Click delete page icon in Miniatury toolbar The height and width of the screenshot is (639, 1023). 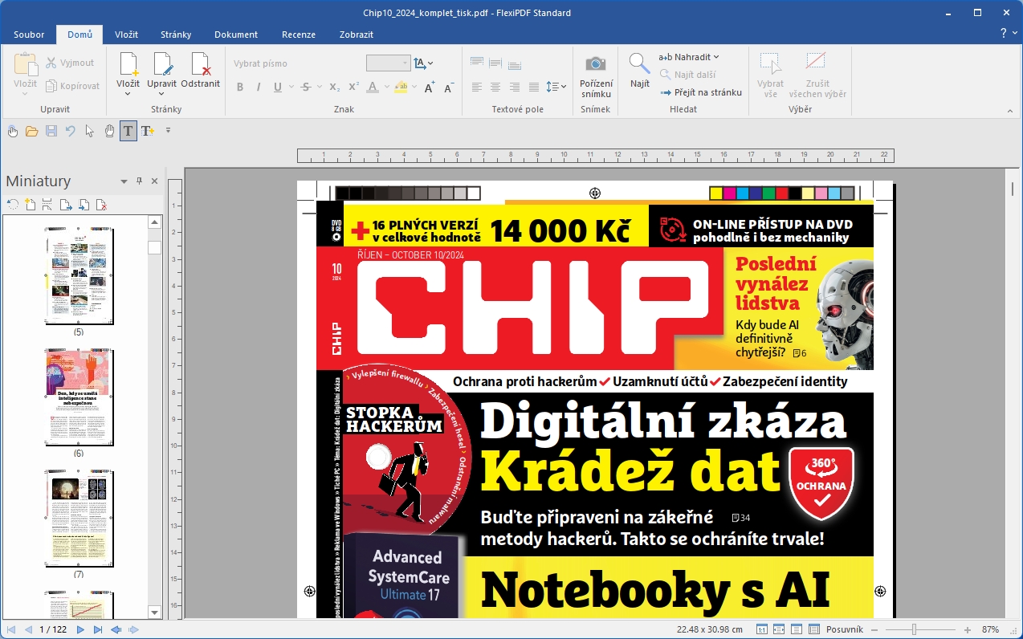click(101, 205)
